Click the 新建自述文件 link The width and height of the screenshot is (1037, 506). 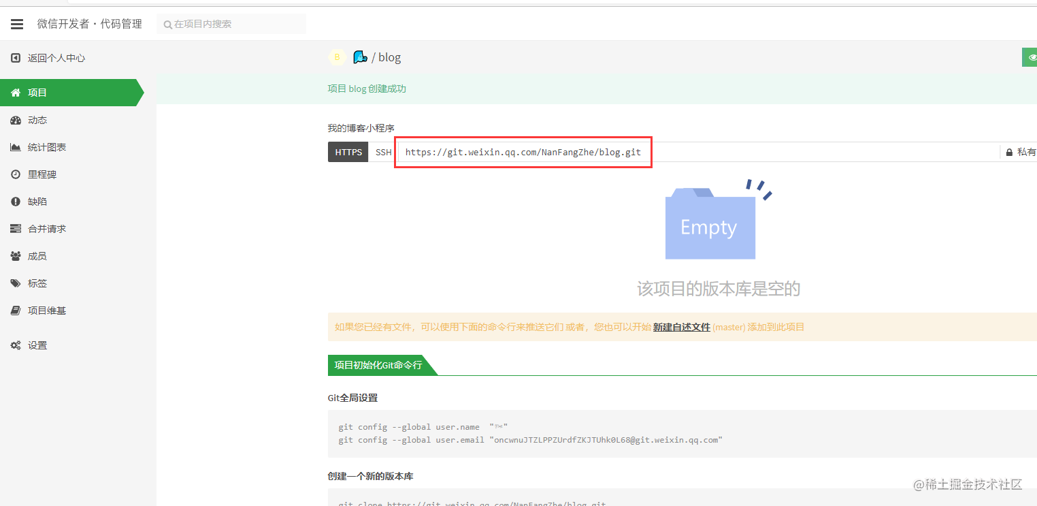coord(681,327)
